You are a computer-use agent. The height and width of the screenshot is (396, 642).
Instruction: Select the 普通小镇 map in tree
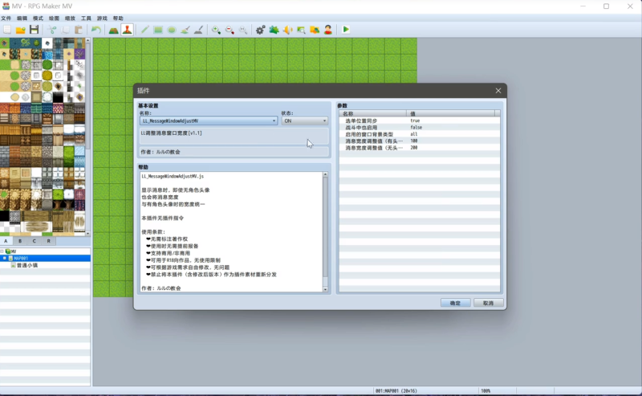27,265
